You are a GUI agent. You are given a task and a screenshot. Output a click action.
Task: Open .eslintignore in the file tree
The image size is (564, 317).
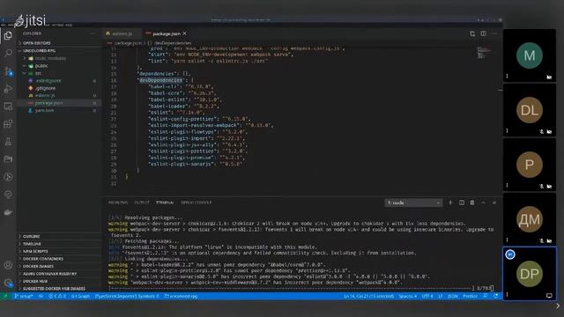click(x=59, y=81)
